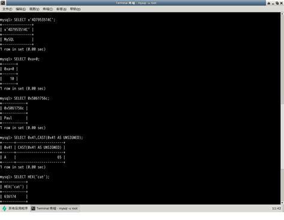Click the scrollbar up arrow
The image size is (284, 220).
coord(282,14)
